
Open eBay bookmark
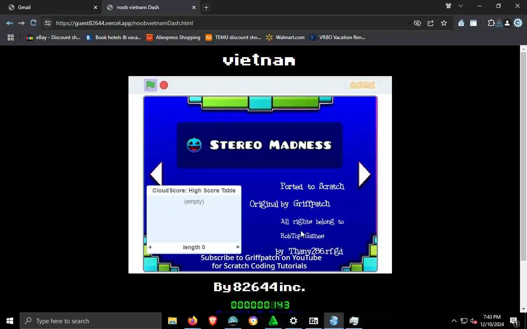(53, 37)
